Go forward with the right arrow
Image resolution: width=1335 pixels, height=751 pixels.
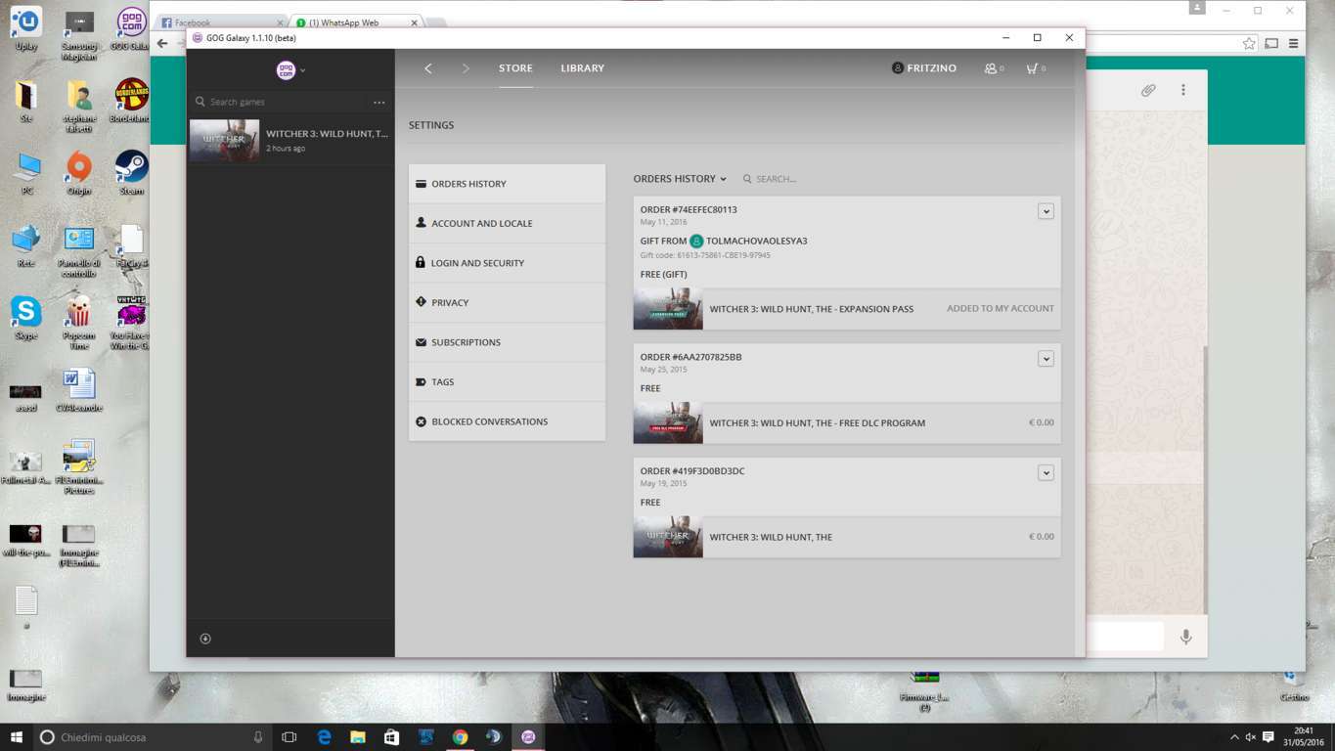point(466,68)
